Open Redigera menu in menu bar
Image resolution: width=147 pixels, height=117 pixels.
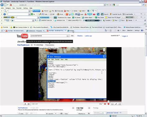pyautogui.click(x=8, y=8)
